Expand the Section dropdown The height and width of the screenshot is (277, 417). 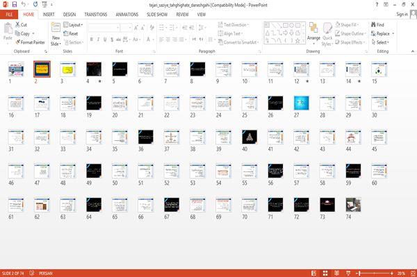click(74, 42)
